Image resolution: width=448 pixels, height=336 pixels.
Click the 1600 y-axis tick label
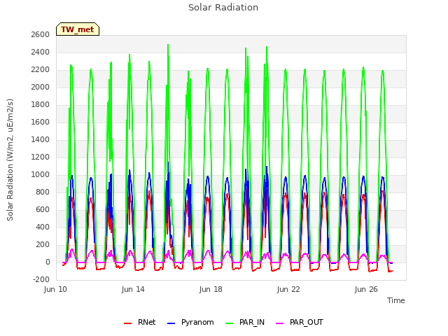41,122
